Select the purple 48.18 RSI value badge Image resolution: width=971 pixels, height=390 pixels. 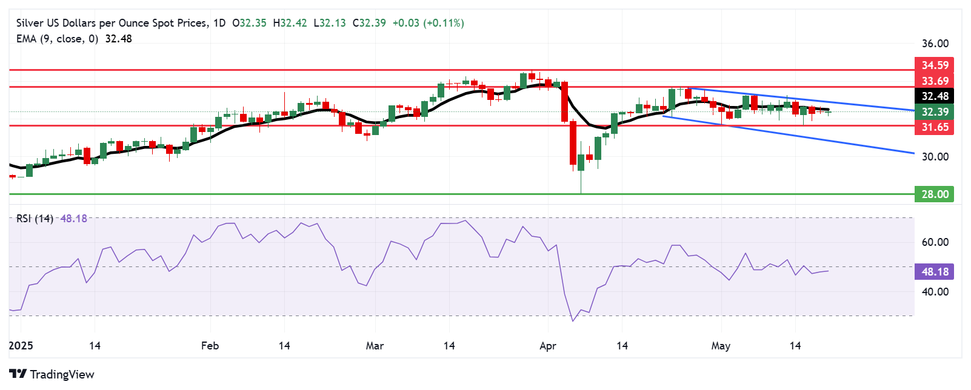point(934,272)
